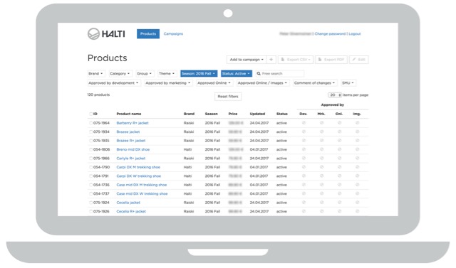Open the Brand filter dropdown
This screenshot has width=456, height=268.
[x=95, y=74]
